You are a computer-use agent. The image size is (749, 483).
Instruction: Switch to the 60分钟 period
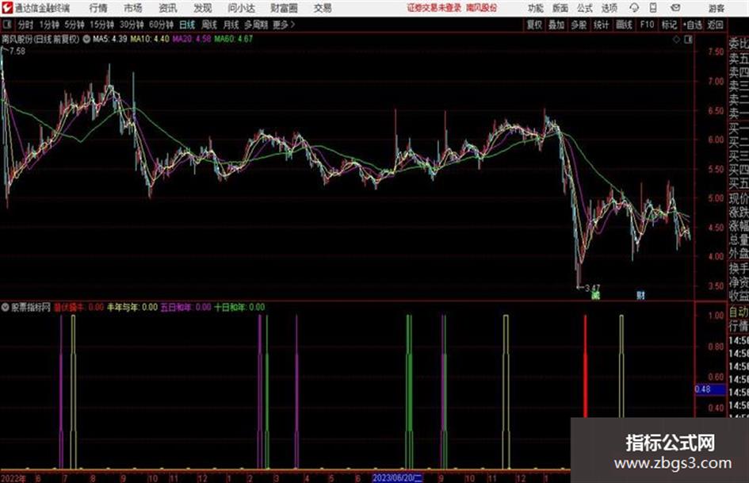161,25
